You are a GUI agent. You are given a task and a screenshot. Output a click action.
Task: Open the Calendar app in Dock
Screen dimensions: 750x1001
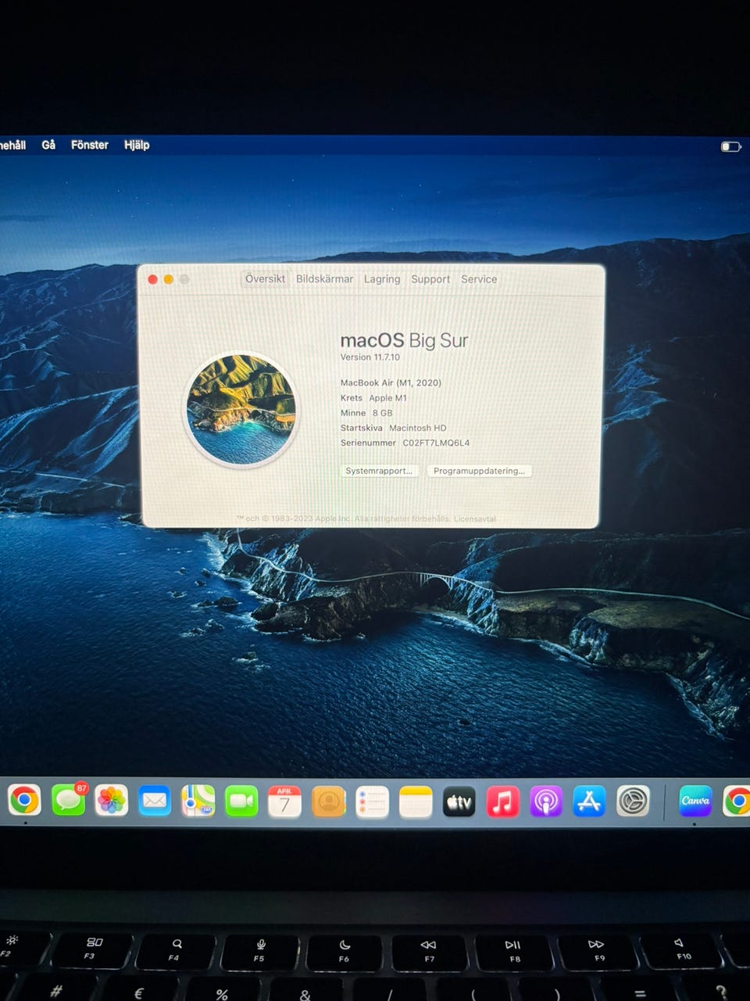[284, 802]
